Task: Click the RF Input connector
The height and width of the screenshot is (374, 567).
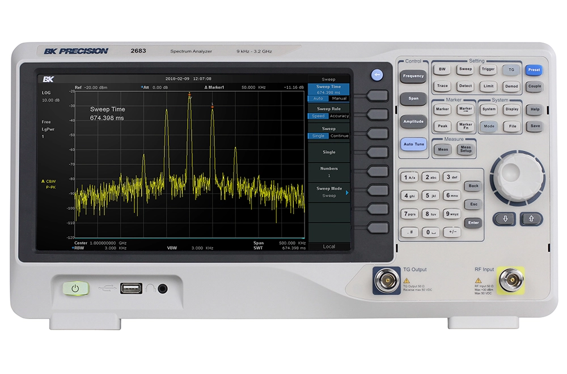Action: tap(511, 280)
